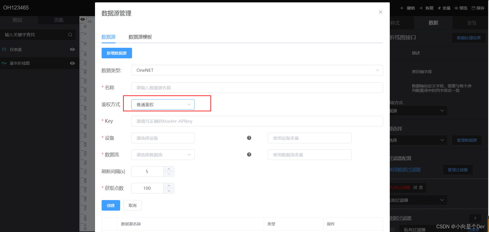Toggle visibility of 基本折线图 layer
This screenshot has height=232, width=489.
[x=72, y=63]
